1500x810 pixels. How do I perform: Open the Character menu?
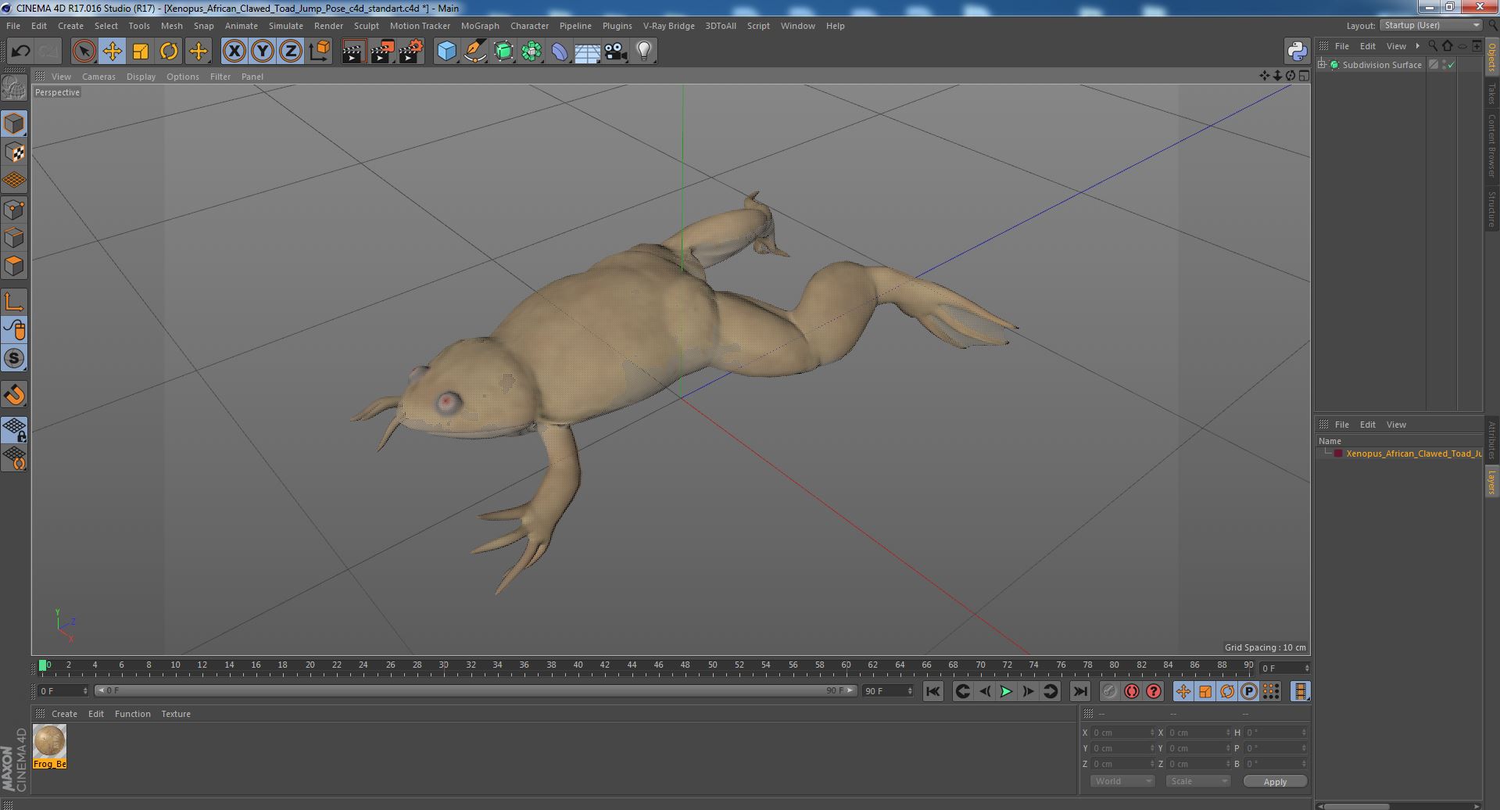coord(529,26)
